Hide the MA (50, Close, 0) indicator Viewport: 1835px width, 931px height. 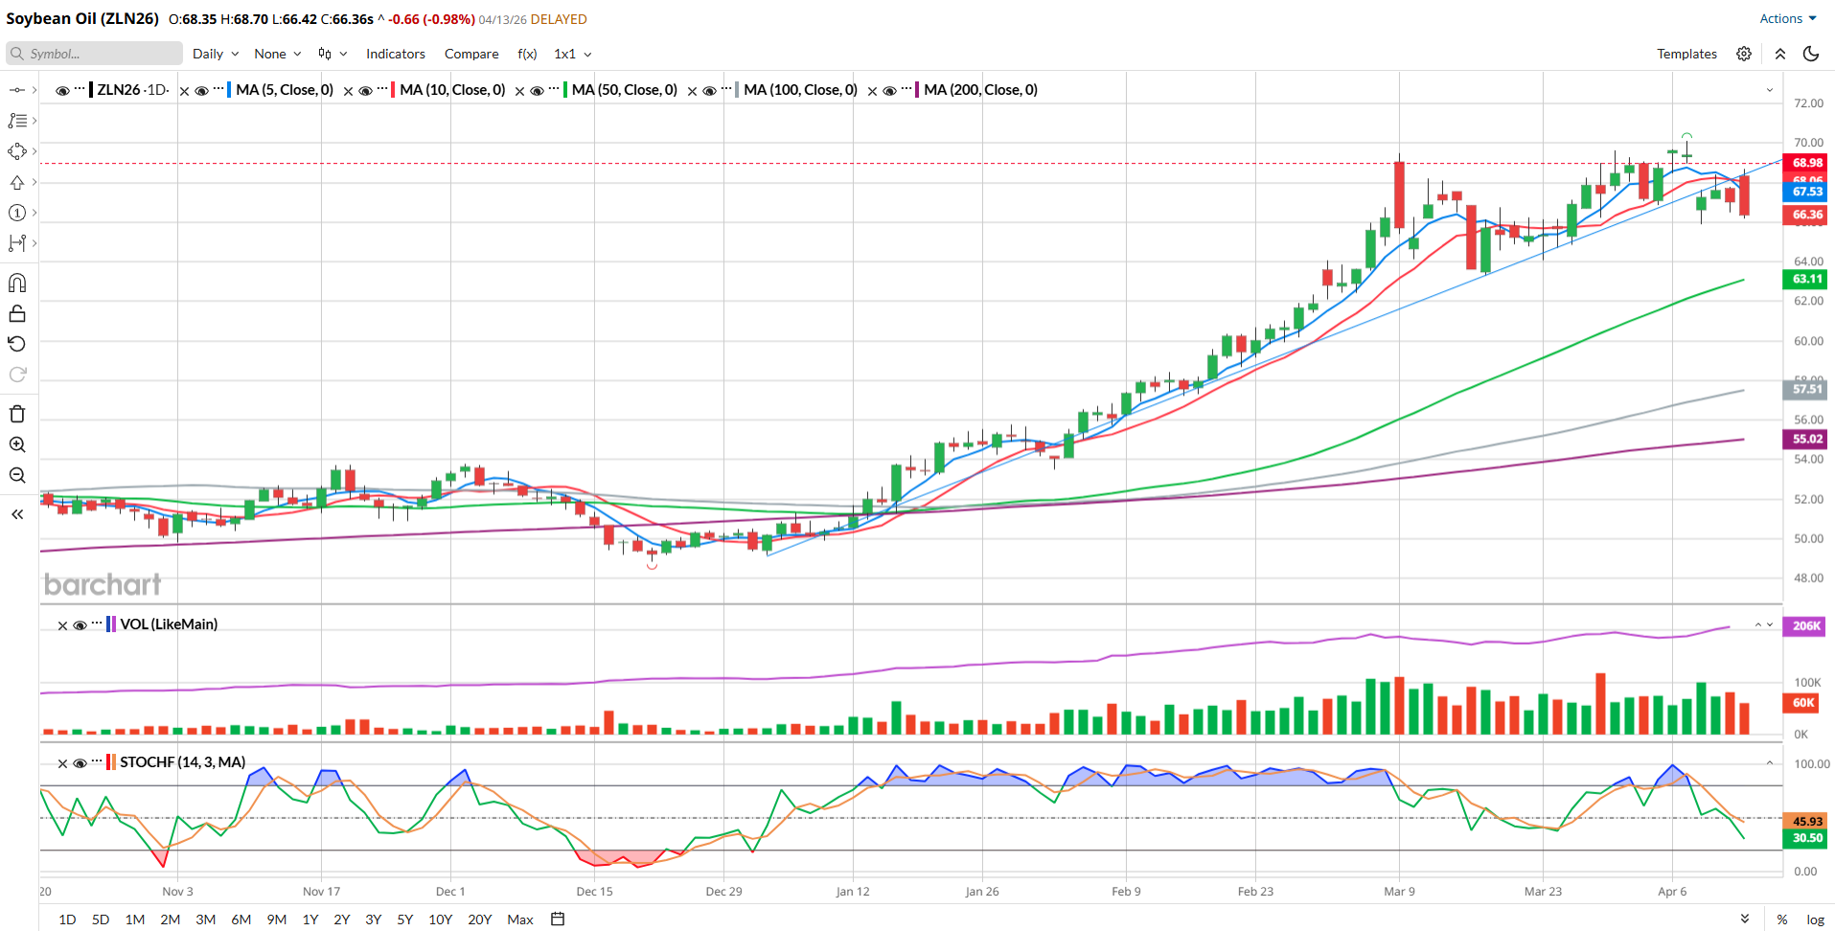point(538,91)
